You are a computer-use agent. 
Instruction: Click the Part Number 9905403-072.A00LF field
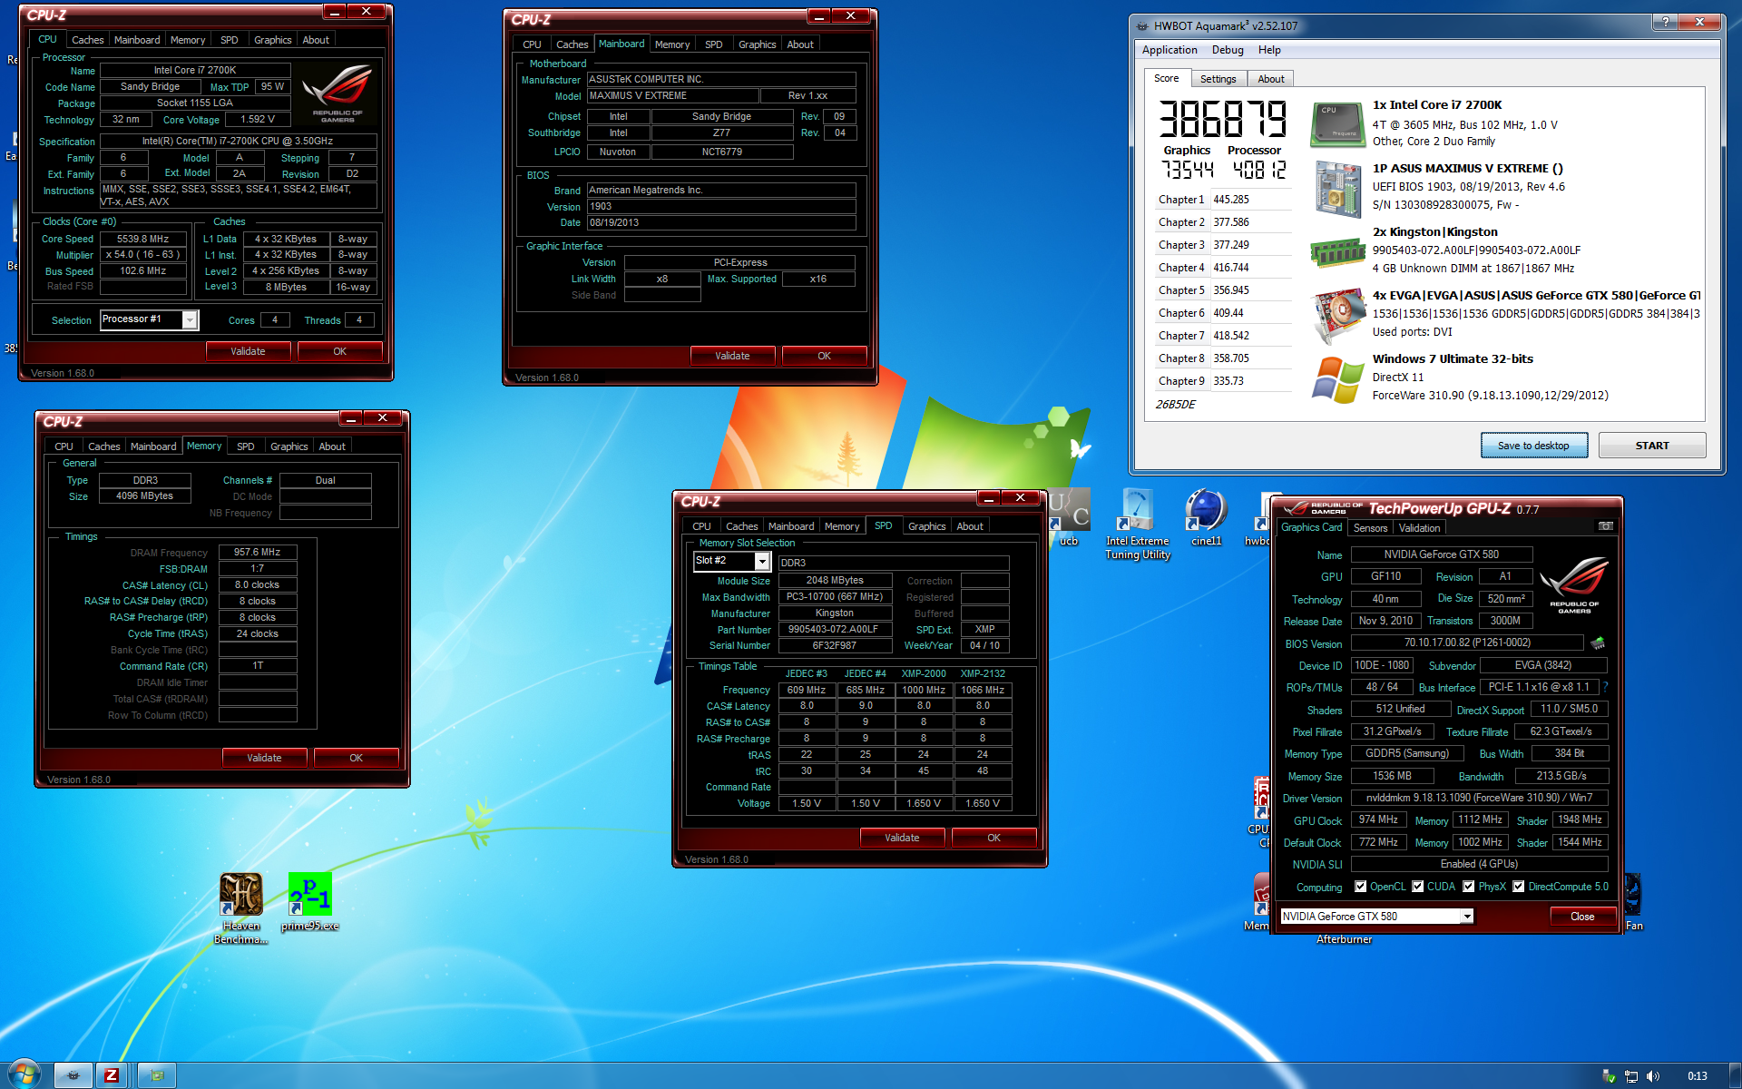tap(834, 629)
